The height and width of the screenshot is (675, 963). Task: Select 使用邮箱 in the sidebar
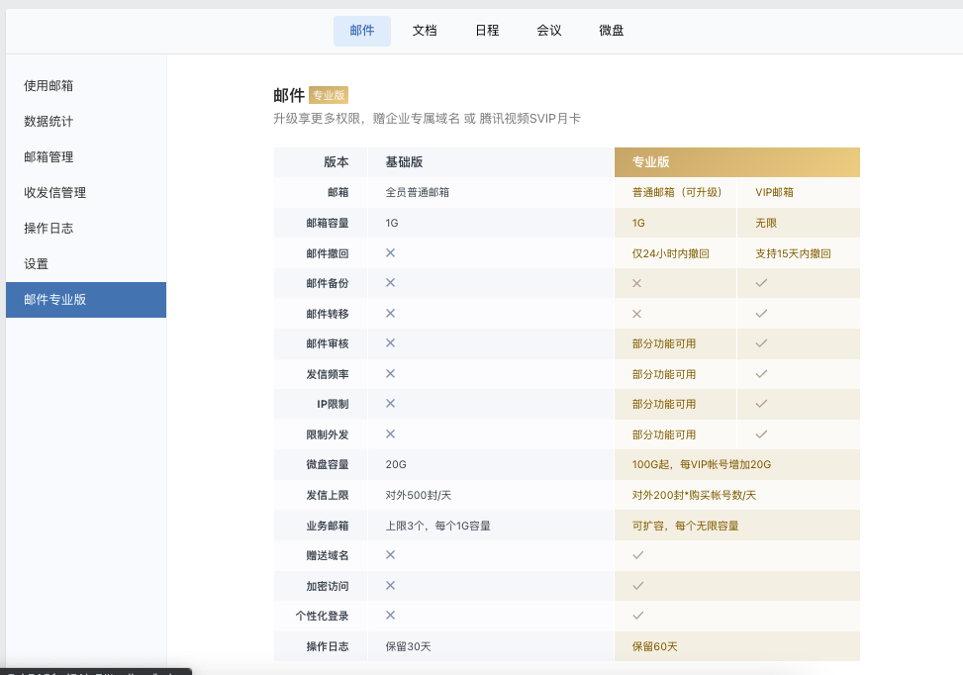pos(48,86)
